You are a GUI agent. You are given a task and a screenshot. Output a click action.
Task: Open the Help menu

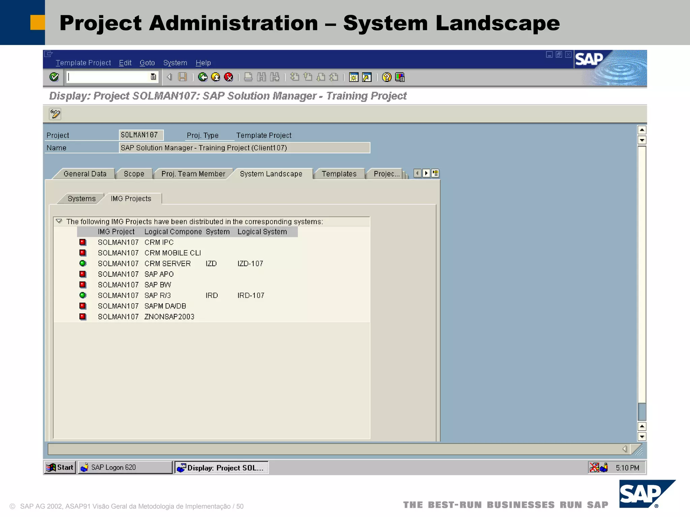click(x=203, y=63)
